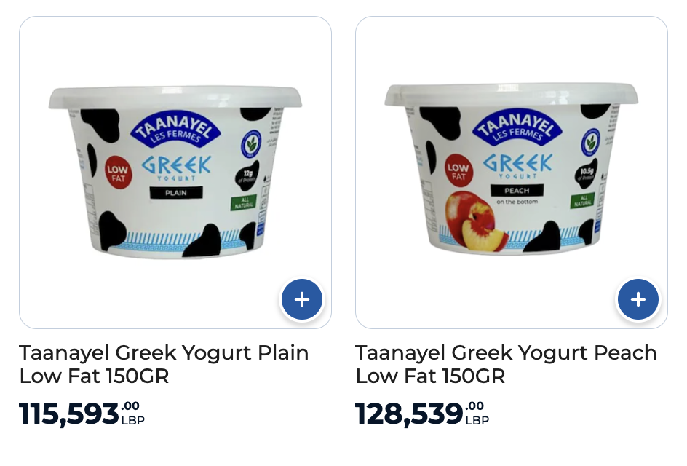Screen dimensions: 687x466
Task: Click the peach fruit picture on the cup
Action: coord(476,222)
